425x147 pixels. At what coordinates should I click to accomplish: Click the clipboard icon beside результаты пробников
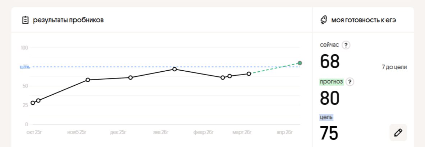[x=25, y=20]
